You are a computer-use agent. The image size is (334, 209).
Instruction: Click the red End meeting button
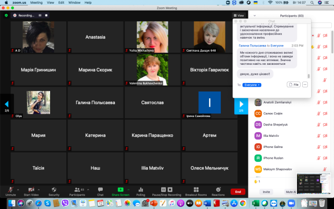[238, 192]
